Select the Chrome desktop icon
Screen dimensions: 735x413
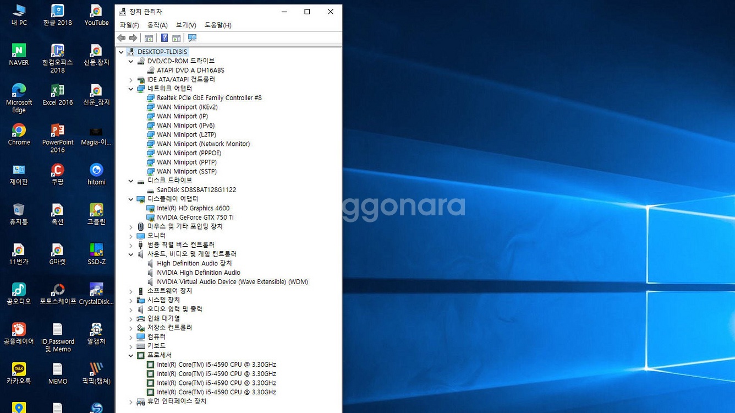pyautogui.click(x=19, y=134)
